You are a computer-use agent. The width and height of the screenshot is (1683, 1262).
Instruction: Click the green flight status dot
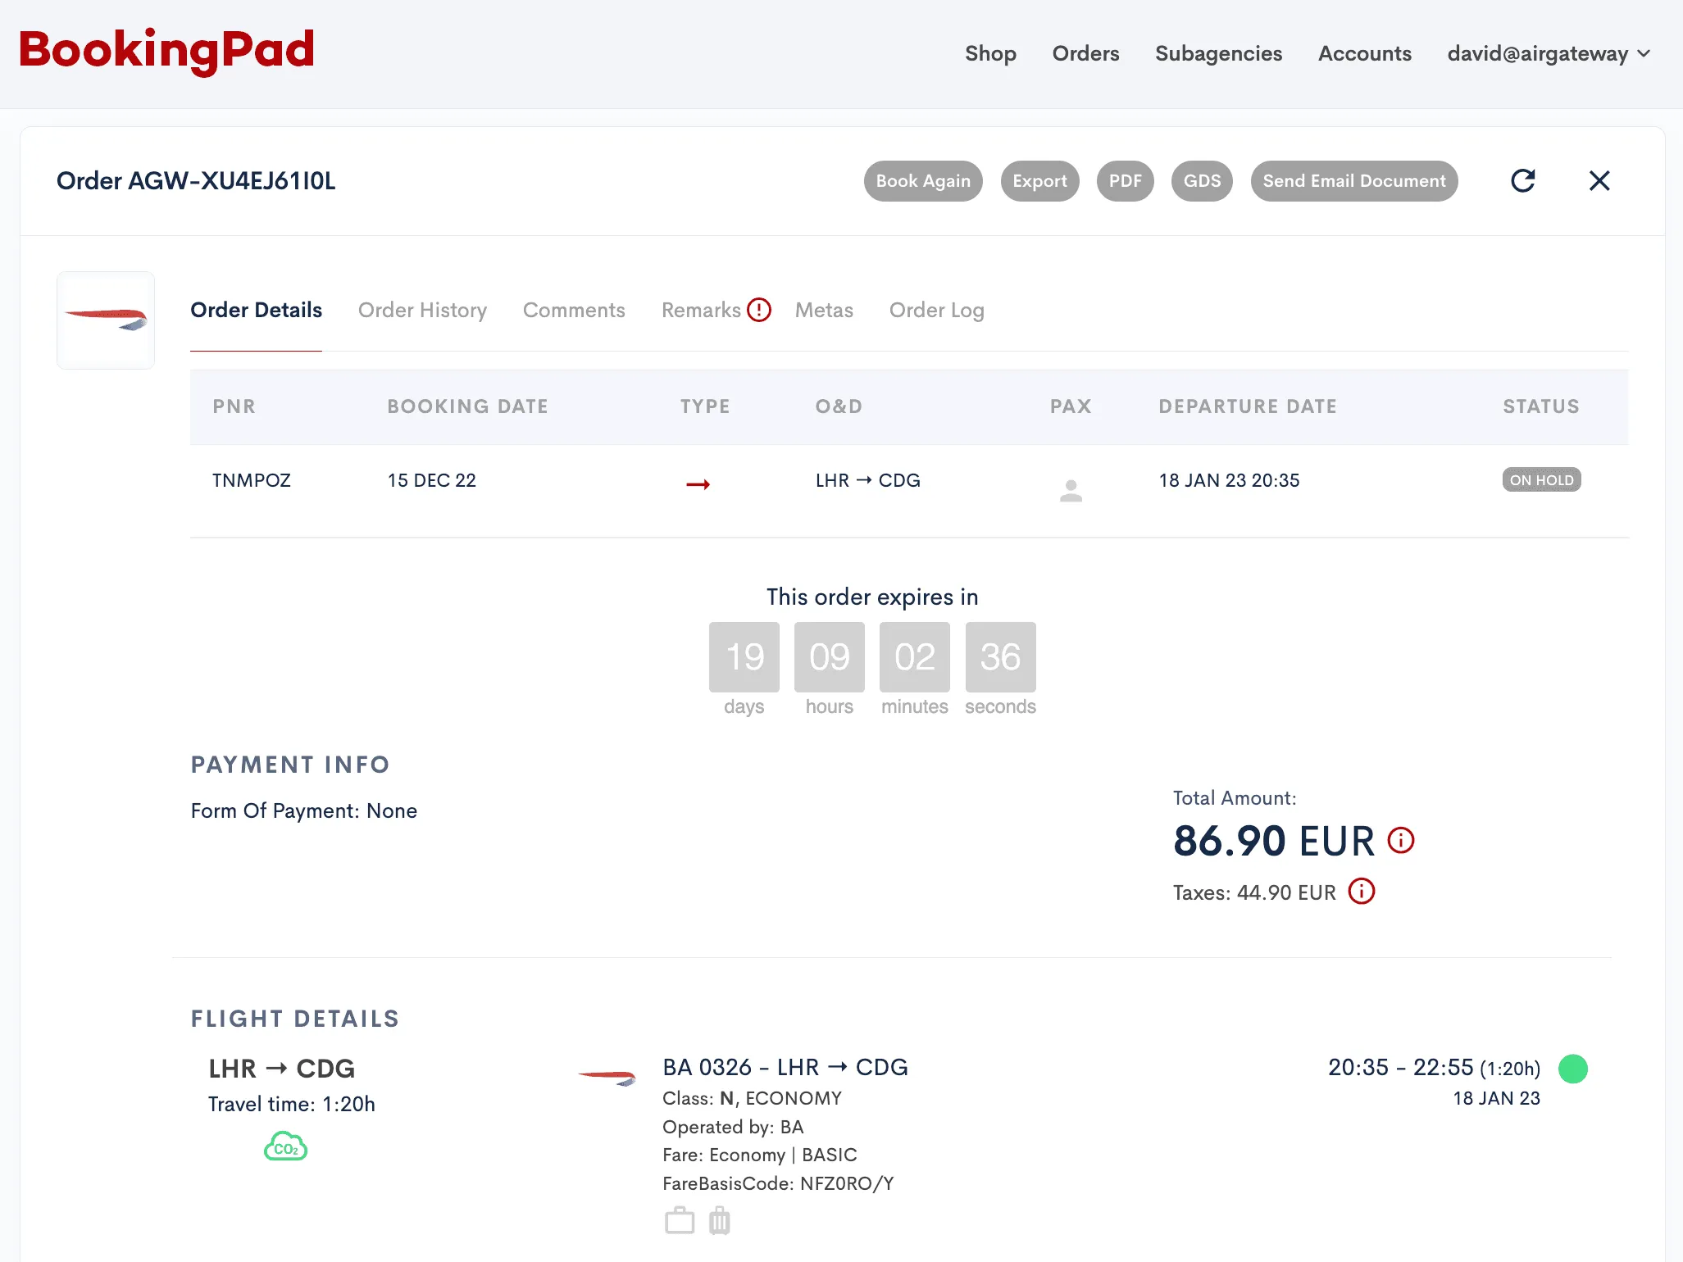coord(1572,1069)
